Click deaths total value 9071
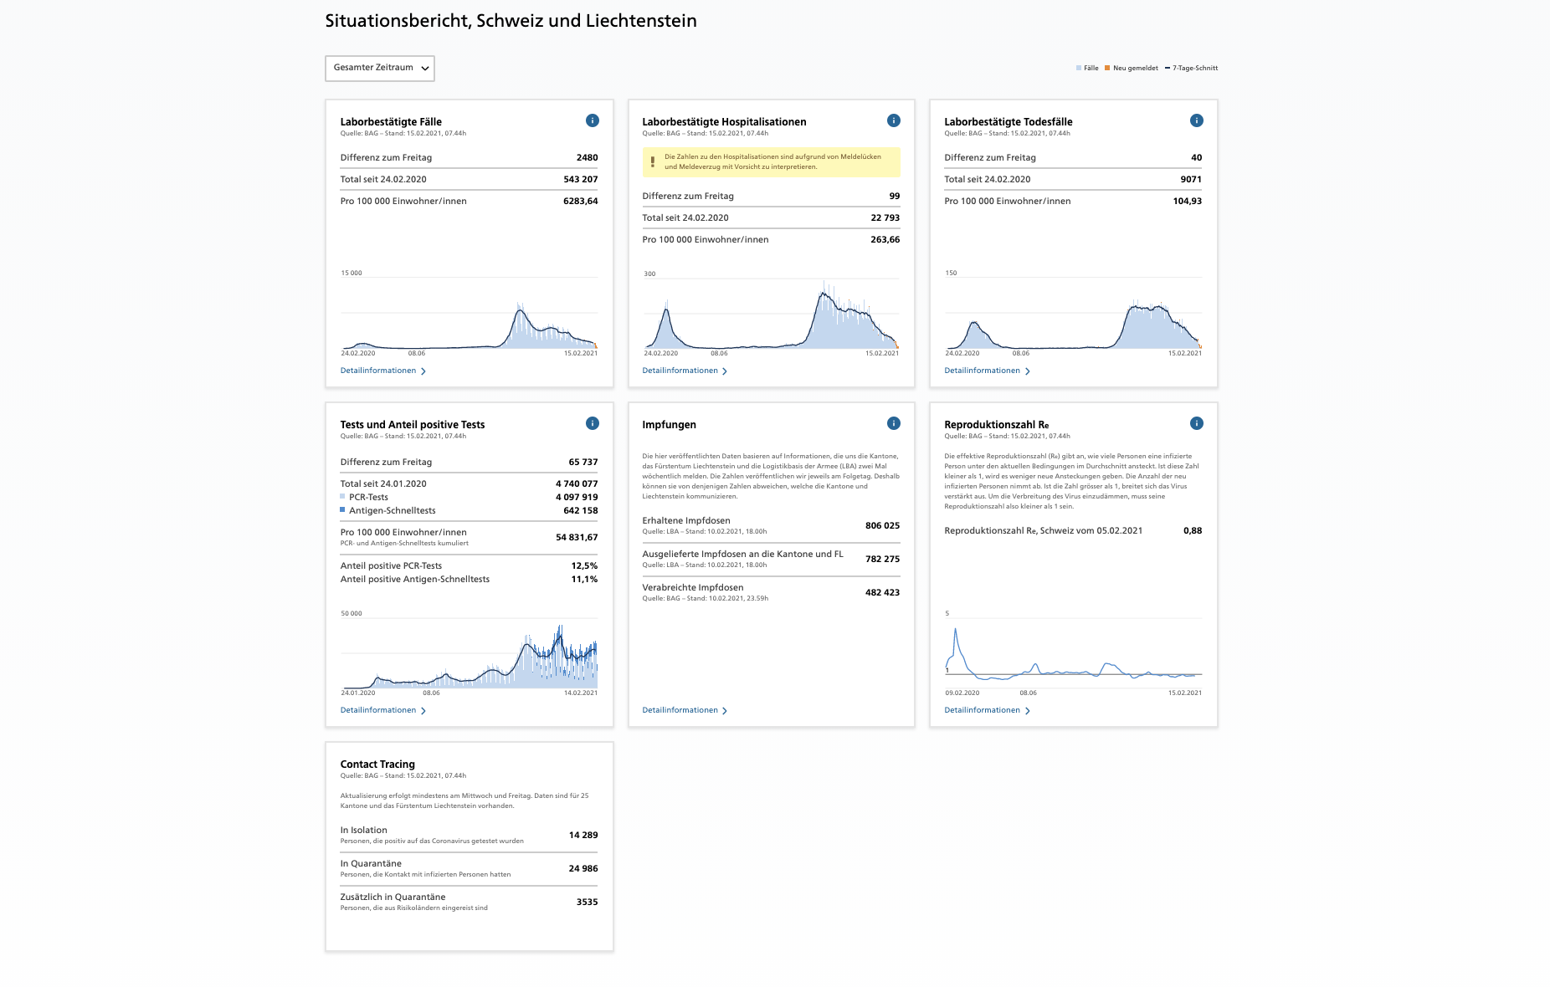The height and width of the screenshot is (987, 1550). pos(1191,179)
